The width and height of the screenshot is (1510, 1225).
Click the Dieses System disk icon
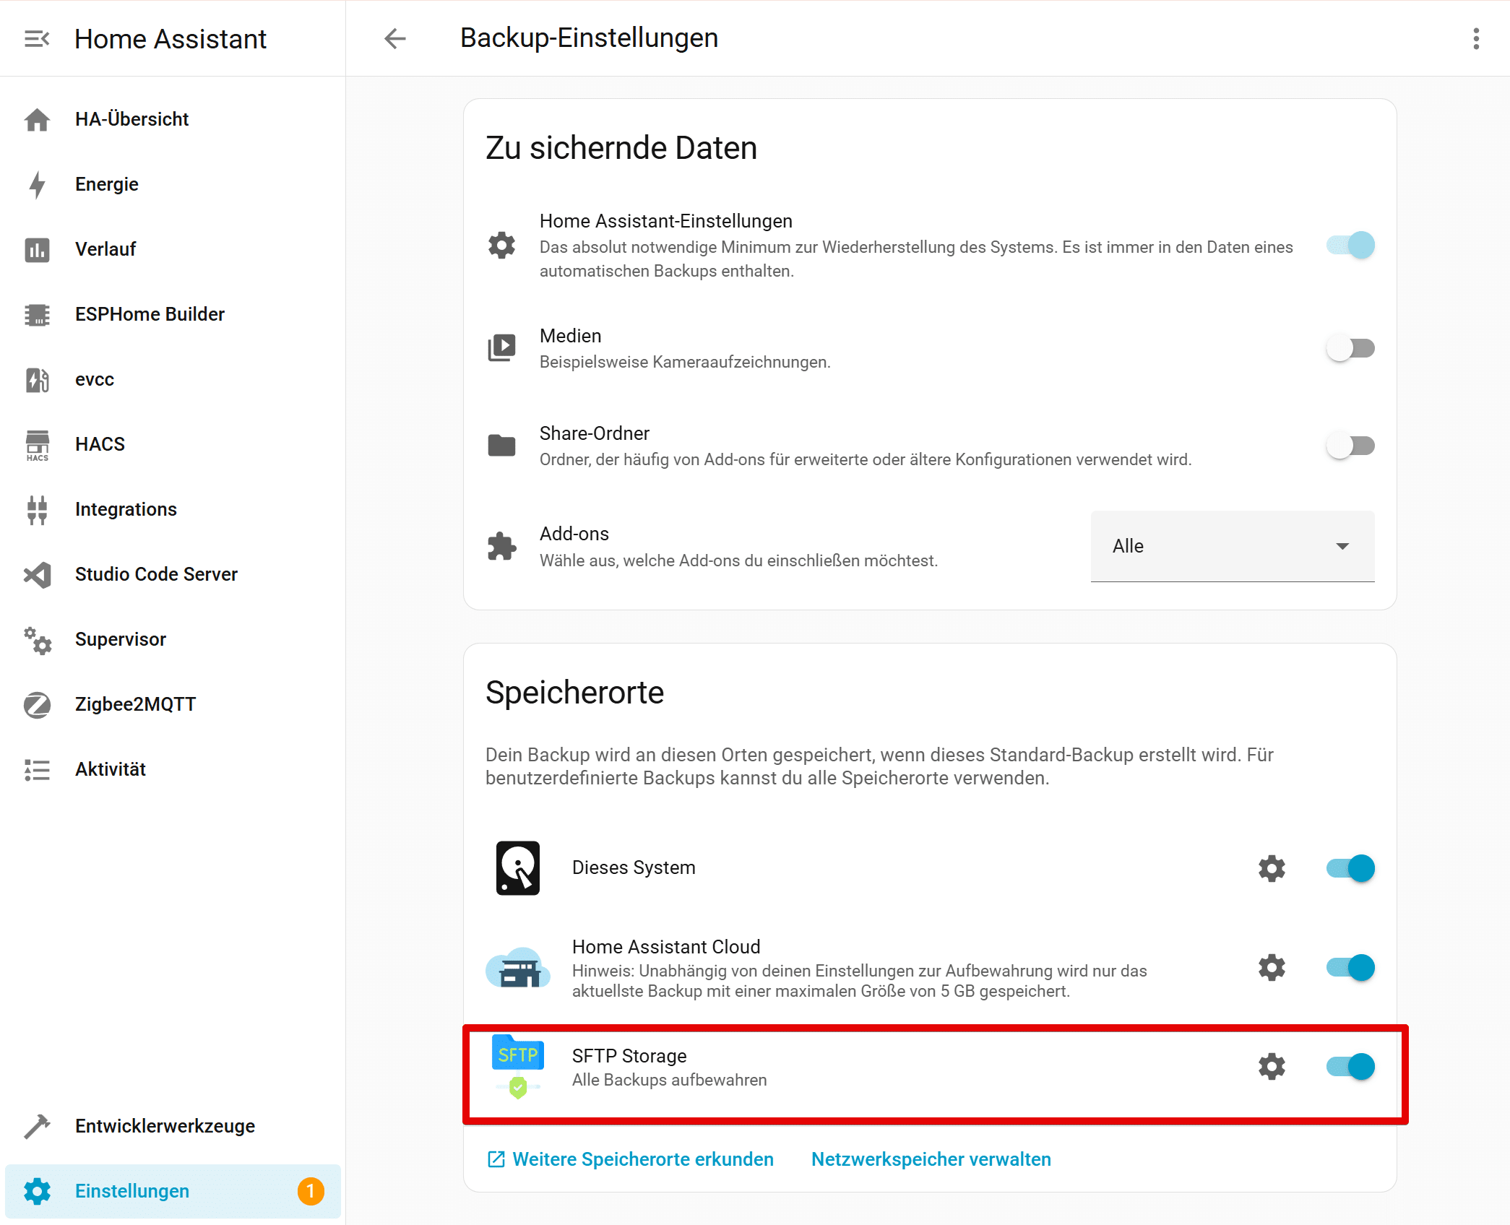[x=517, y=867]
